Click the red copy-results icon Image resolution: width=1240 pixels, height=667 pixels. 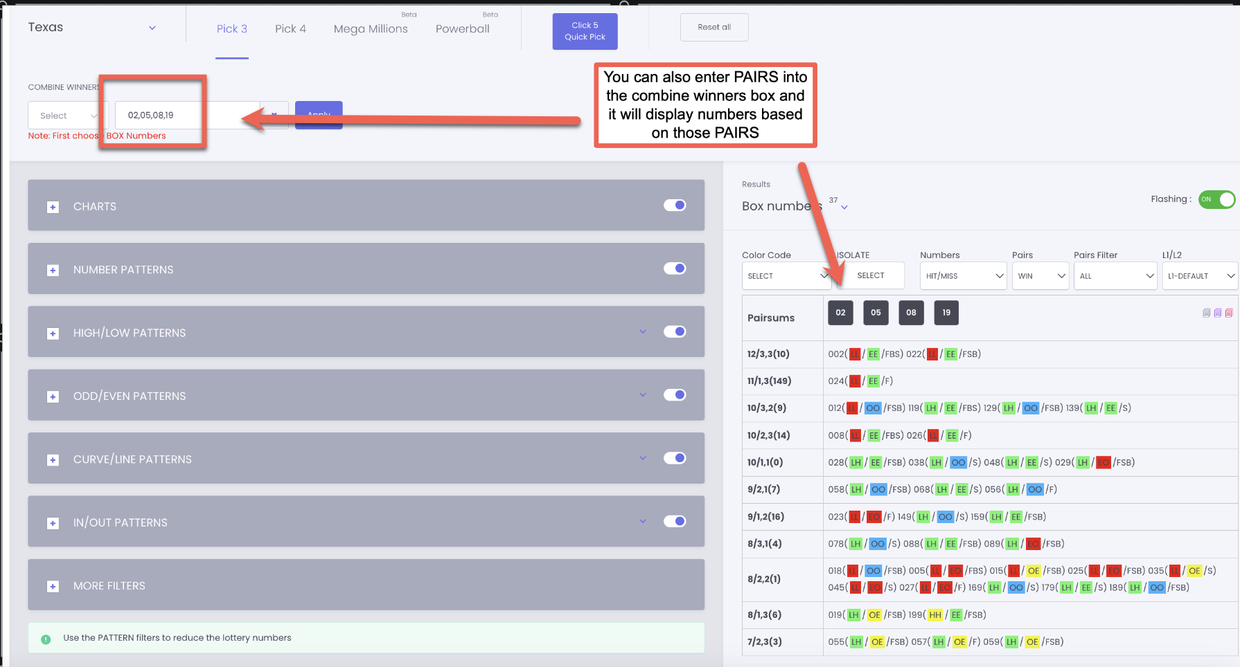(x=1229, y=313)
